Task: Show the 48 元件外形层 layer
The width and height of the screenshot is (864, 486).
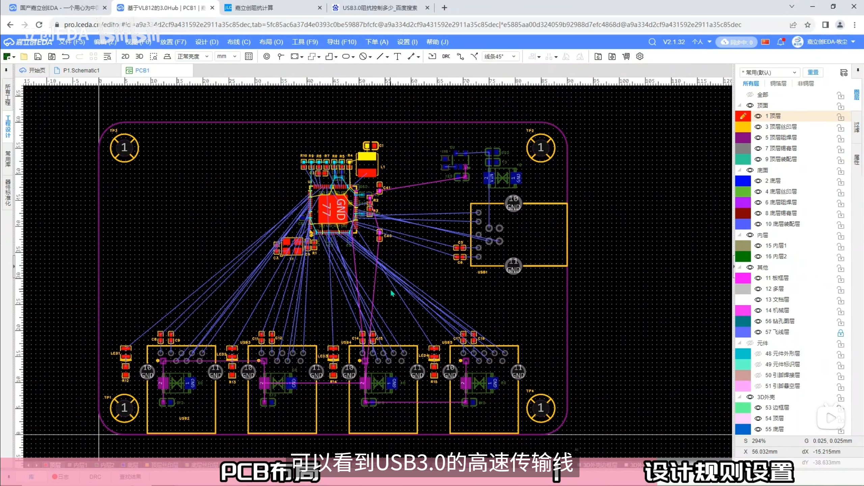Action: pos(758,354)
